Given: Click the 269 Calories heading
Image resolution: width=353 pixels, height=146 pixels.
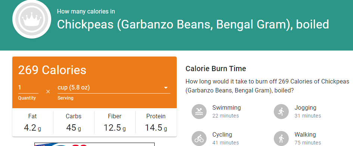Looking at the screenshot, I should 52,70.
